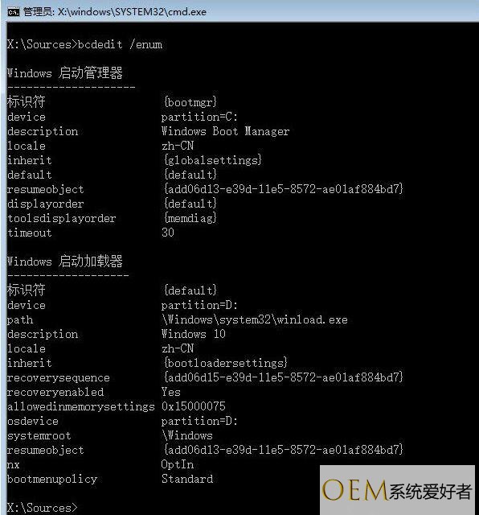Click the timeout value 30
479x515 pixels.
[x=168, y=233]
